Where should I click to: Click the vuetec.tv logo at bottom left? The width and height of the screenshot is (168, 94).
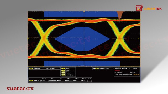pyautogui.click(x=20, y=89)
